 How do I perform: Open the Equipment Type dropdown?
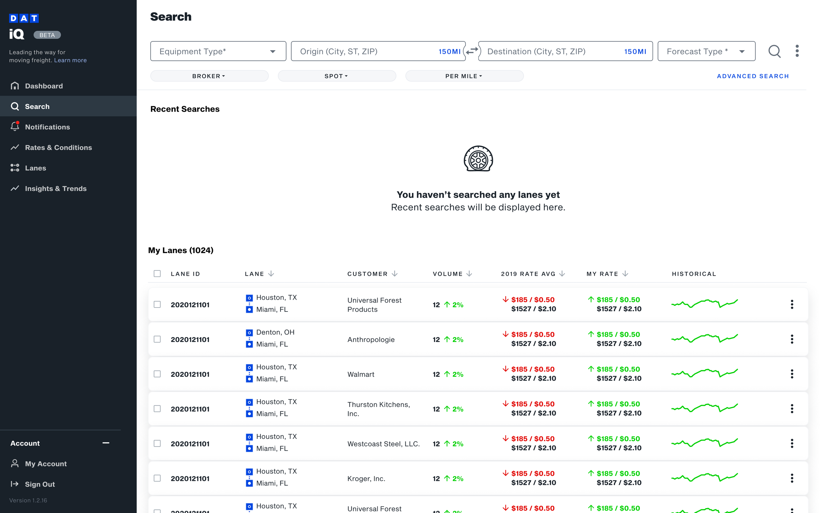218,51
